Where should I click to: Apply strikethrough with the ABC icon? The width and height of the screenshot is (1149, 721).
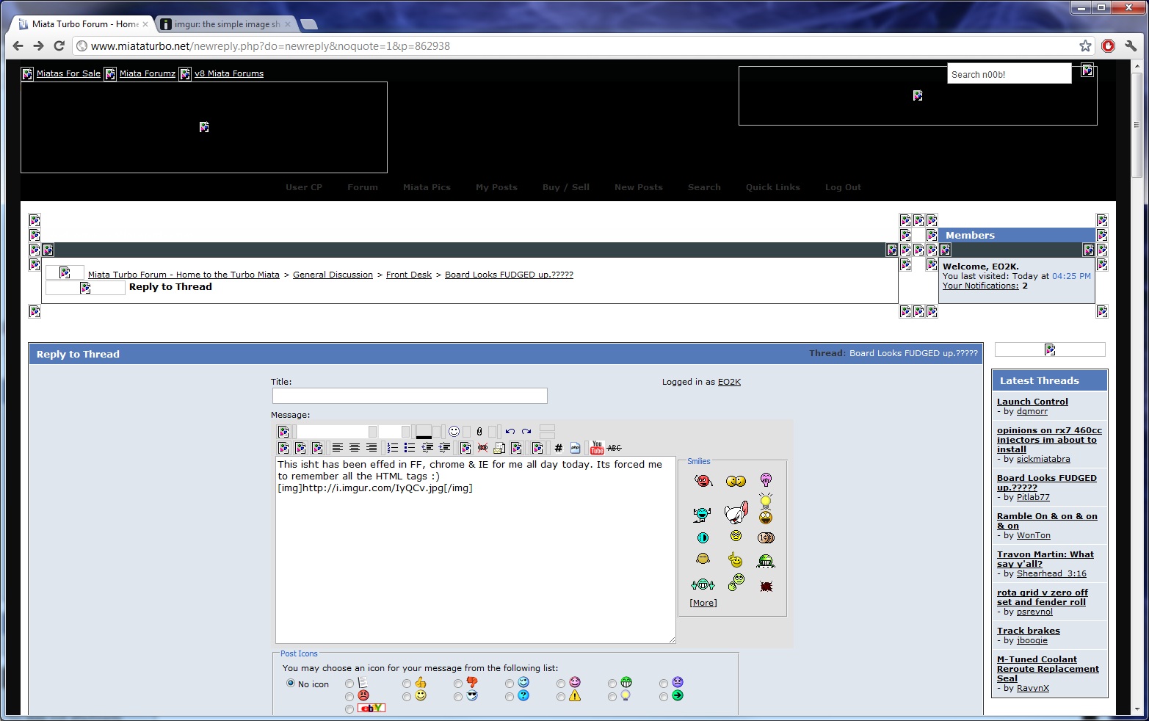(x=614, y=448)
